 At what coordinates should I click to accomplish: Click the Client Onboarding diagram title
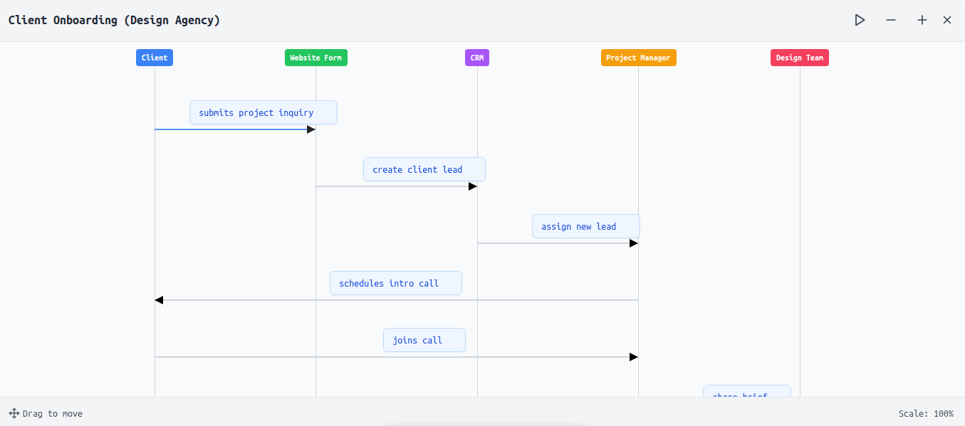coord(114,20)
